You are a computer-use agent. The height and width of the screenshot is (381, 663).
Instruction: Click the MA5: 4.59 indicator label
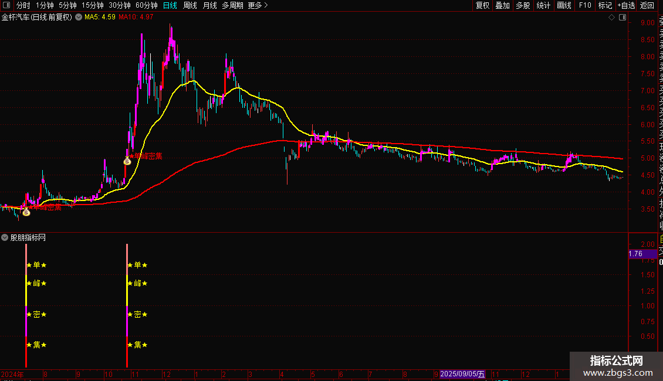[x=100, y=18]
